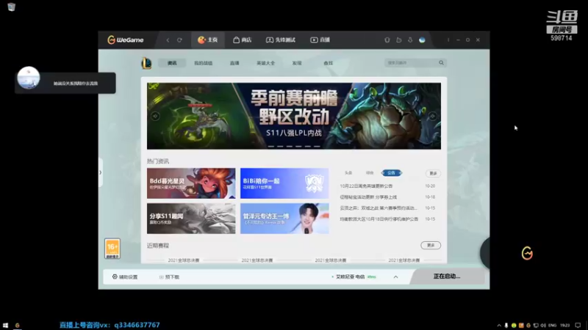Click the volume speaker tray icon
Image resolution: width=588 pixels, height=330 pixels.
543,326
